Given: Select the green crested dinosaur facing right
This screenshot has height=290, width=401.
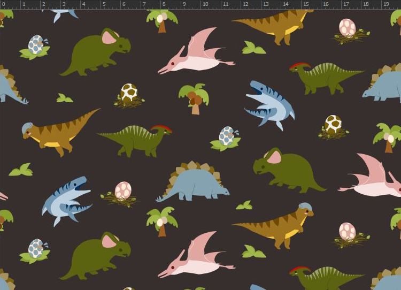Looking at the screenshot, I should [x=135, y=141].
